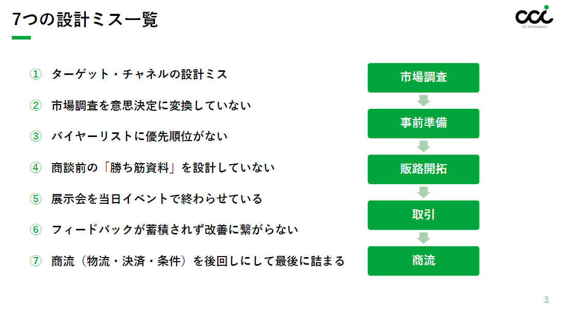Select text 展示会を当日イベントで終わらせている
563x313 pixels.
[157, 199]
